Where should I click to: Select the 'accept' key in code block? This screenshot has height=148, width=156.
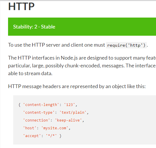(x=32, y=136)
